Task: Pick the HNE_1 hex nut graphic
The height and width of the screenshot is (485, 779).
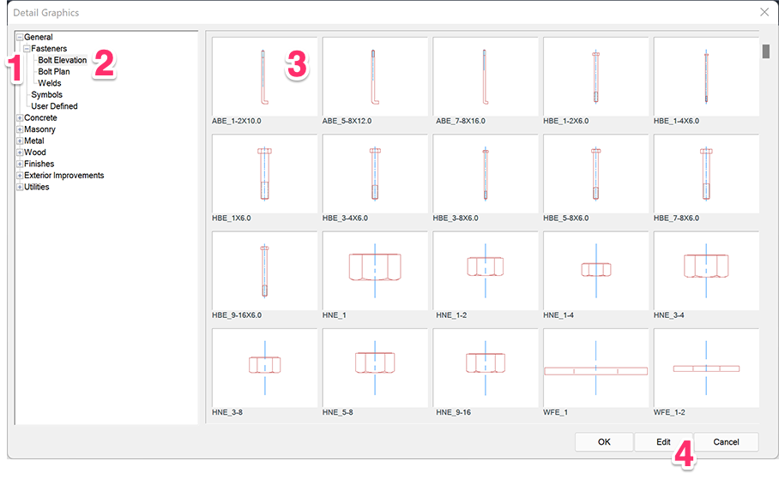Action: pos(375,271)
